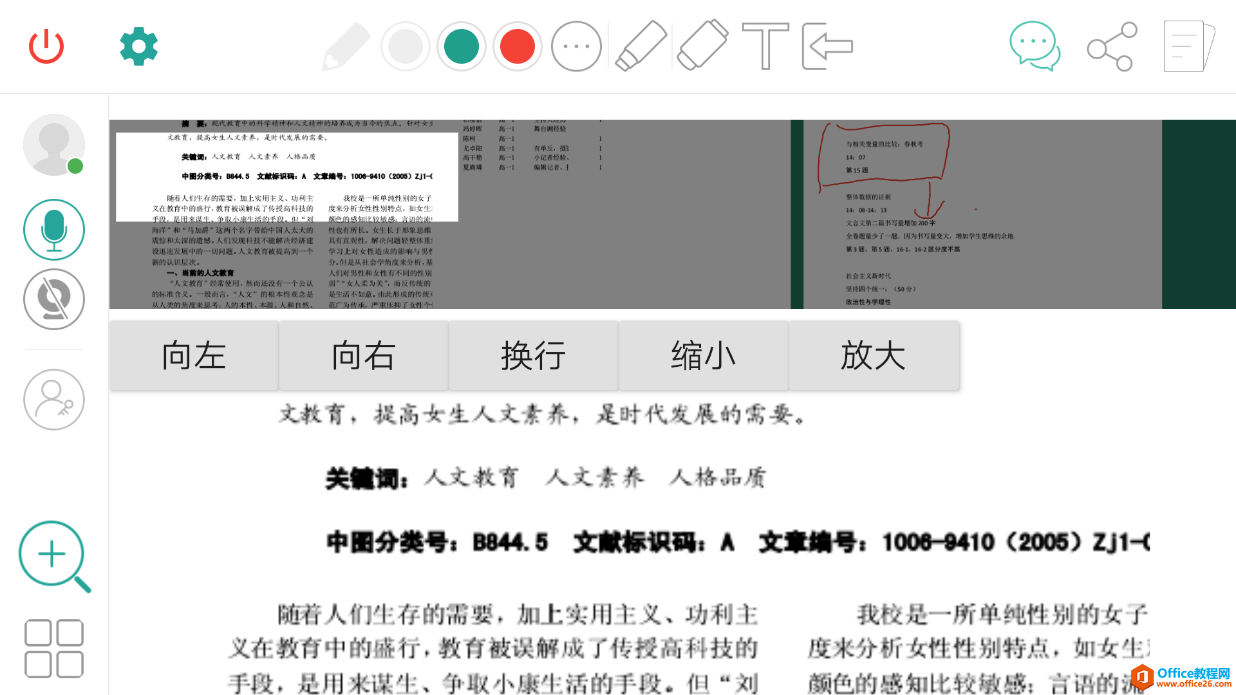Open the documents pages icon

click(1188, 46)
